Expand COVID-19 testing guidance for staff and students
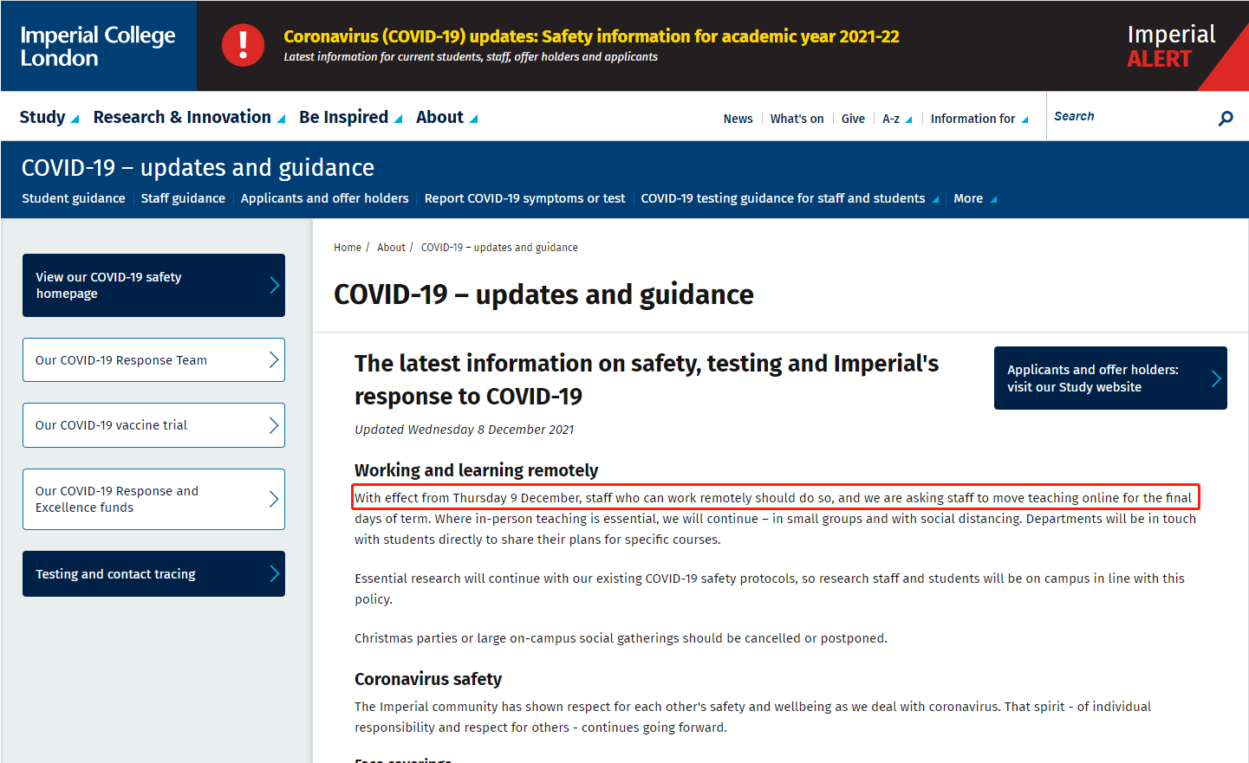 [x=790, y=198]
